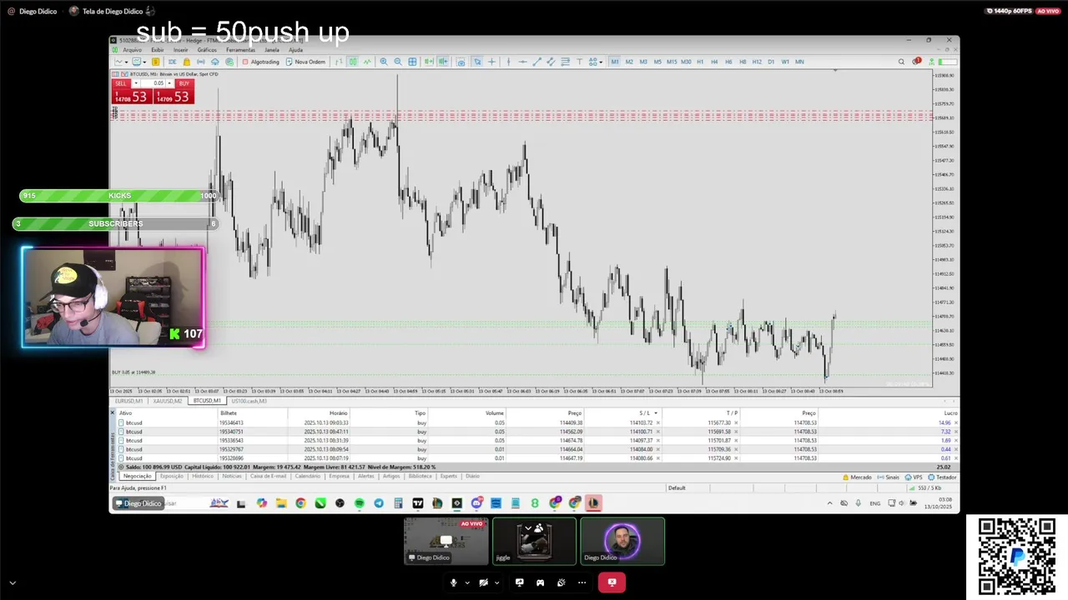Select the crosshair tool
The width and height of the screenshot is (1068, 600).
pos(491,62)
